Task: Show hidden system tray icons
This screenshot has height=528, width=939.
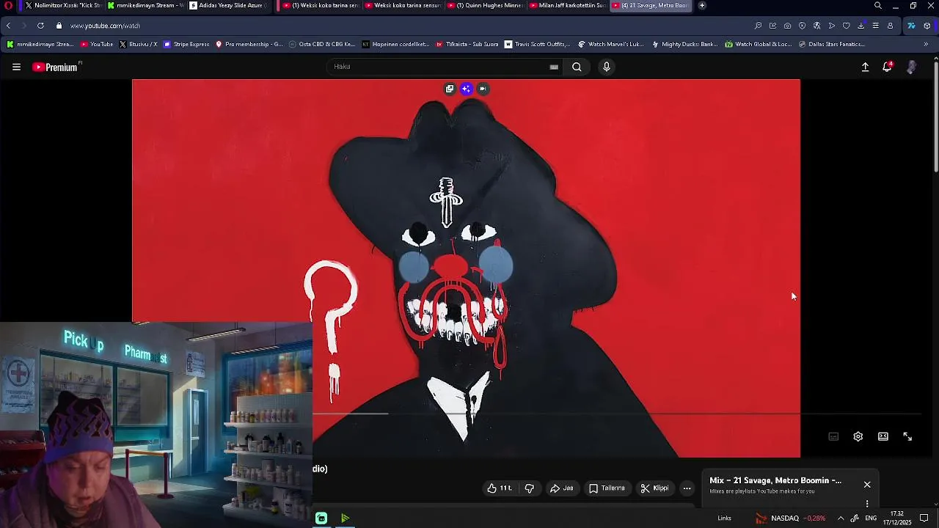Action: 841,518
